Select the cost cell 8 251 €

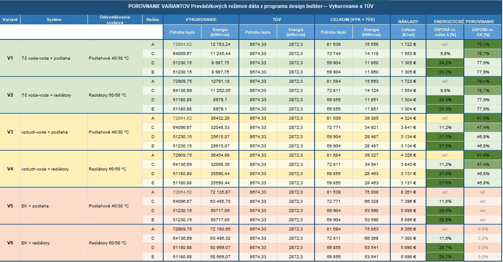pos(408,192)
